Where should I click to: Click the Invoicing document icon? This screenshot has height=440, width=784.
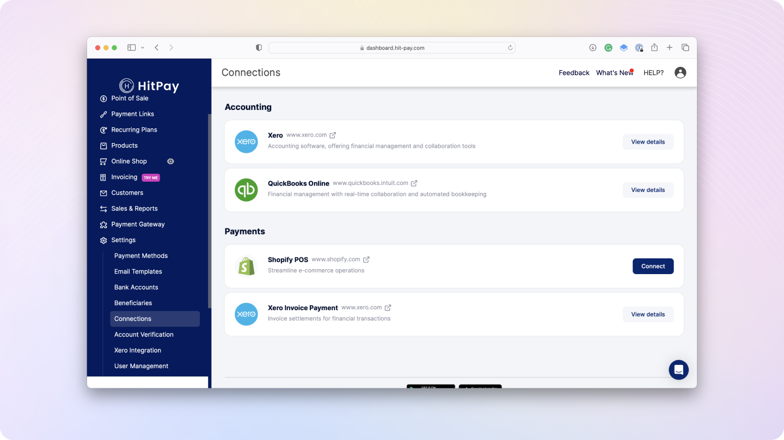click(x=103, y=177)
